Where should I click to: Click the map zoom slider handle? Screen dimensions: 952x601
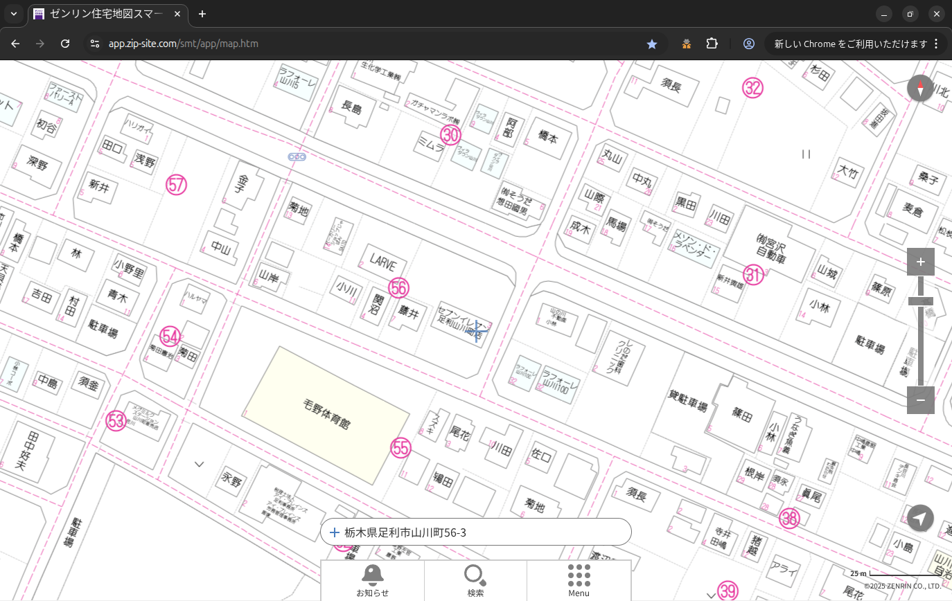pyautogui.click(x=920, y=301)
